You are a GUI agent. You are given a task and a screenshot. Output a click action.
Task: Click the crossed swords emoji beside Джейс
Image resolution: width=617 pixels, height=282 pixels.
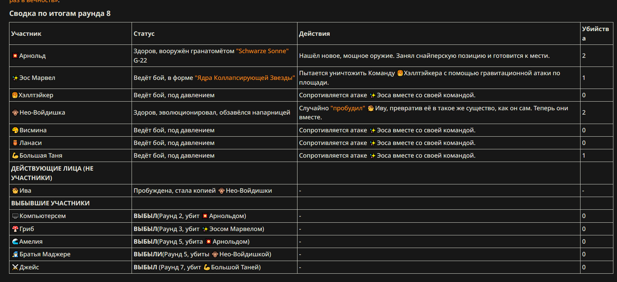click(15, 267)
